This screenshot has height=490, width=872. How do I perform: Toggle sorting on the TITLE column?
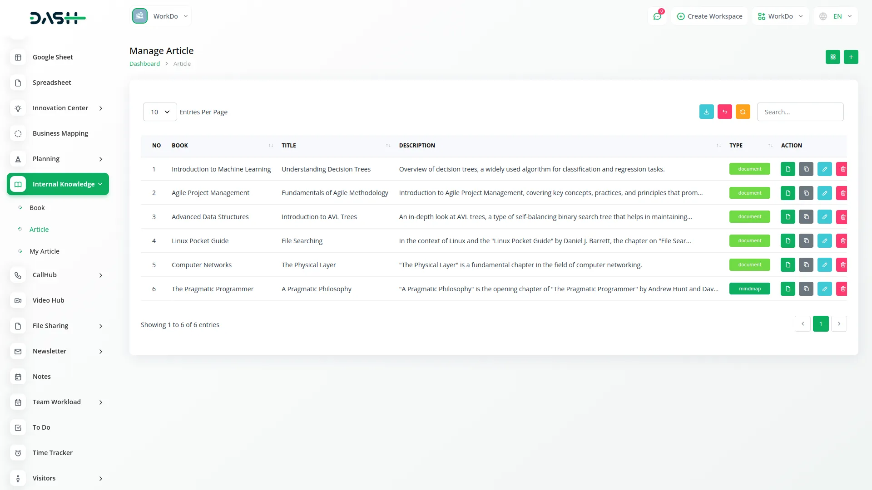click(388, 145)
